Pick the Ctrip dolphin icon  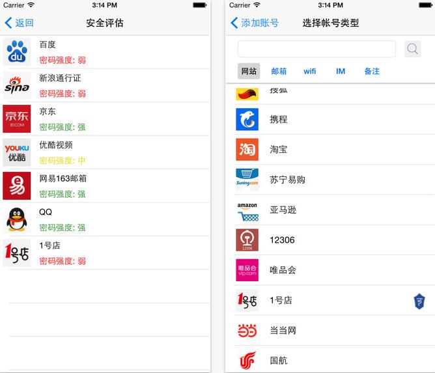247,119
